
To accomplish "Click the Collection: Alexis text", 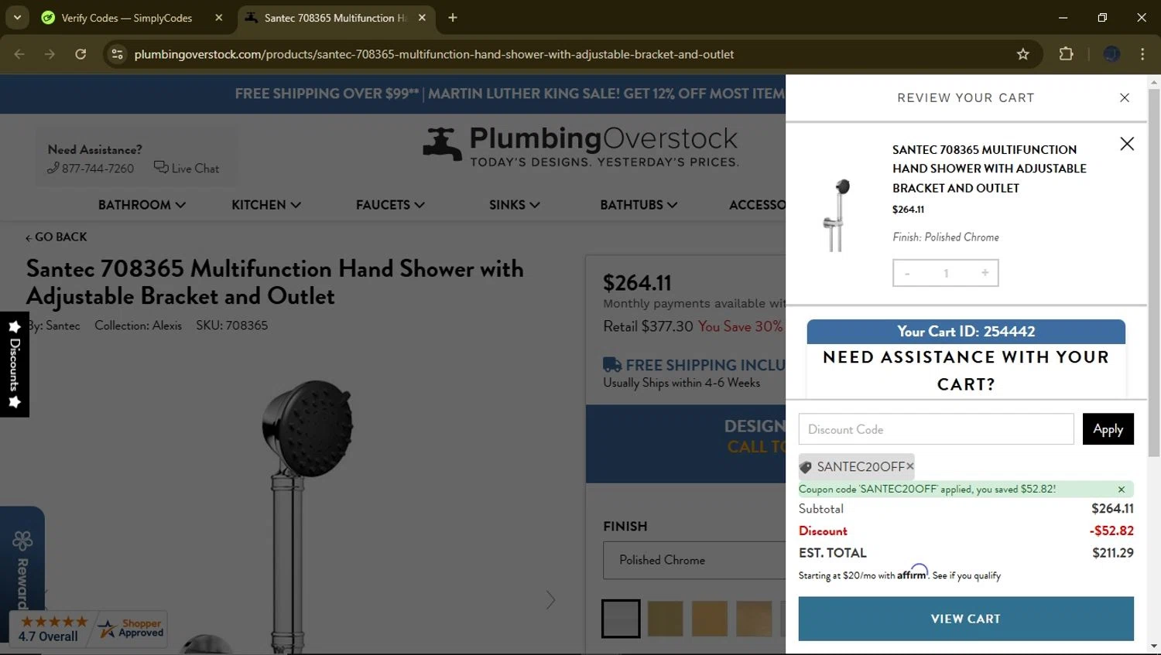I will coord(138,326).
